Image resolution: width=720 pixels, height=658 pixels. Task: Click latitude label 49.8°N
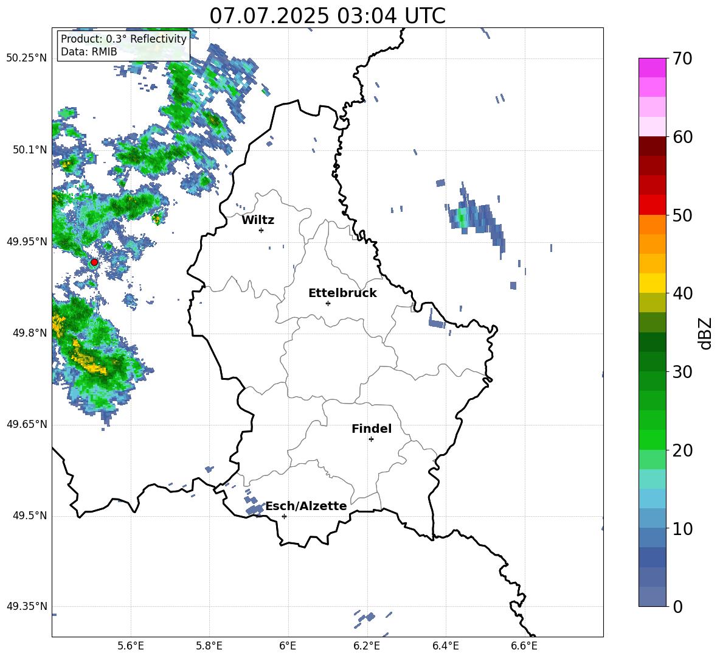[x=30, y=333]
